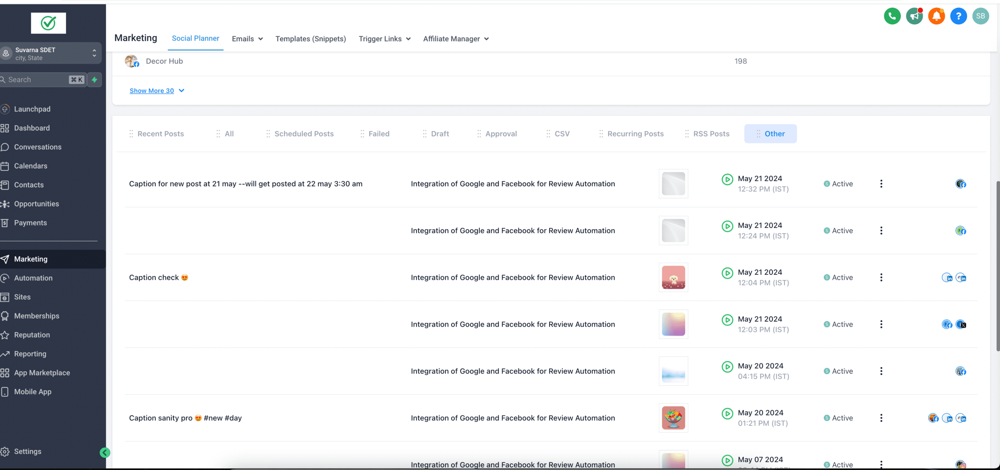The image size is (1000, 470).
Task: Click the Automation sidebar icon
Action: 5,278
